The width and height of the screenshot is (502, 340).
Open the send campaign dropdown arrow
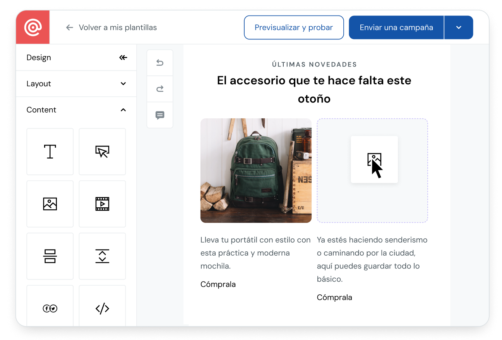point(459,27)
